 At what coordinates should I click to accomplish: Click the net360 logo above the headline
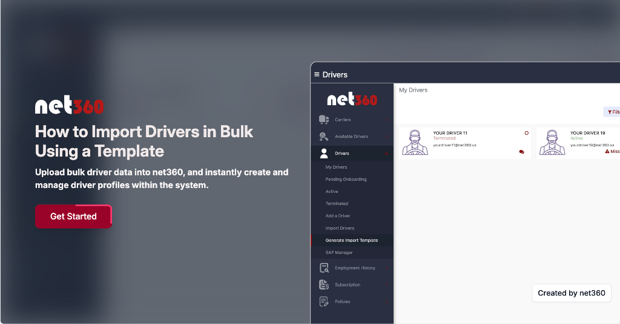click(69, 105)
